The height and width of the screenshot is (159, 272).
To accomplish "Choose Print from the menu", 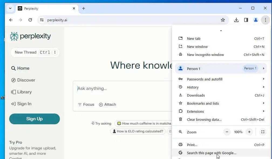I will coord(221,145).
